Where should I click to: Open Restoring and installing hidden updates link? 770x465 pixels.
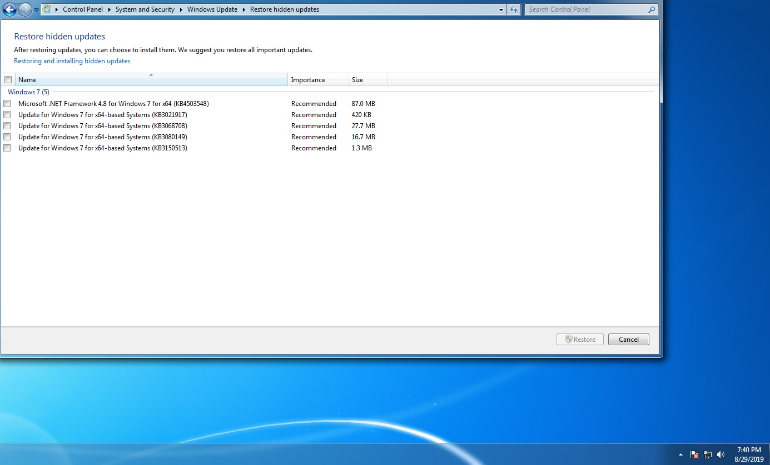[72, 61]
